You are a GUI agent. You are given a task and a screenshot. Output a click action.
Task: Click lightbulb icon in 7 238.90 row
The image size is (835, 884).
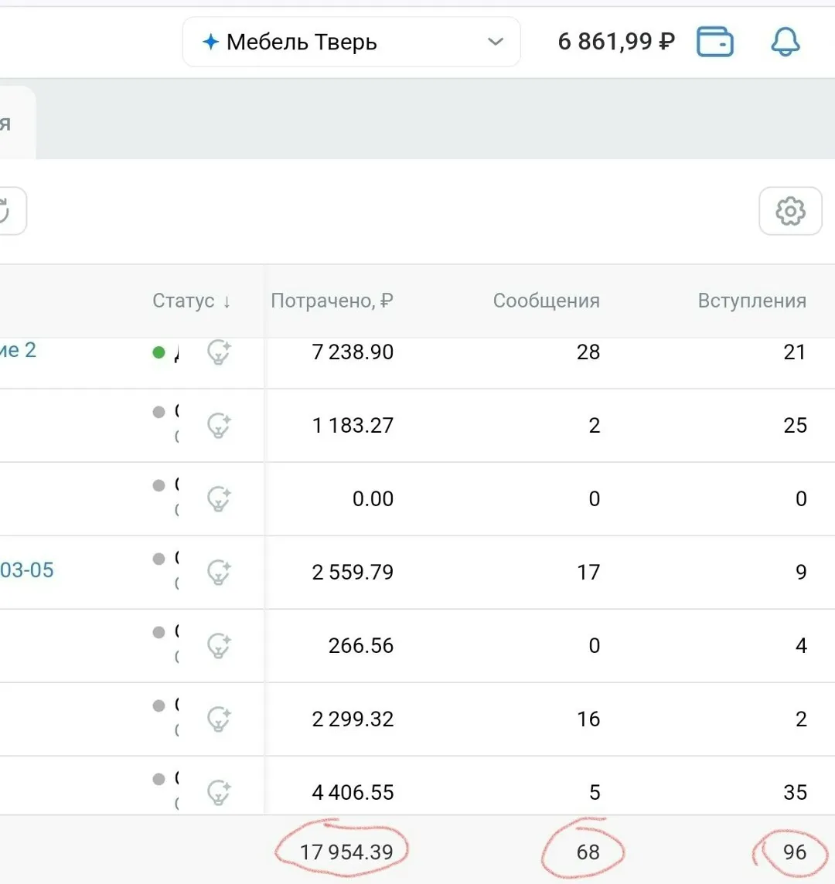pos(219,352)
